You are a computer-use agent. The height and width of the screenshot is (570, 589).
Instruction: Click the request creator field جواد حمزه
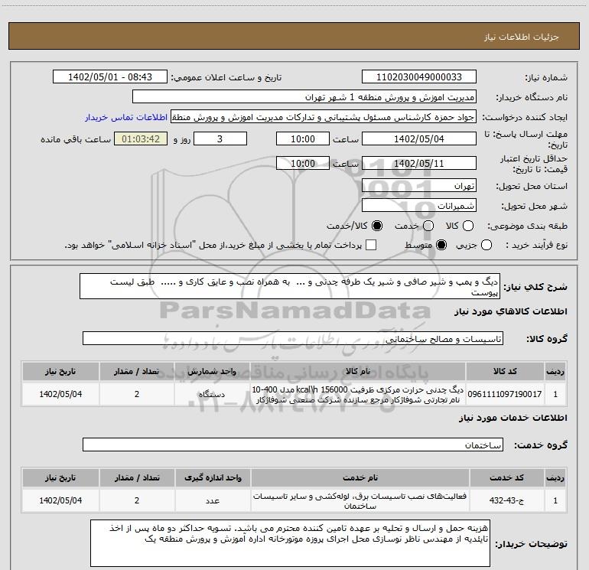pyautogui.click(x=324, y=117)
